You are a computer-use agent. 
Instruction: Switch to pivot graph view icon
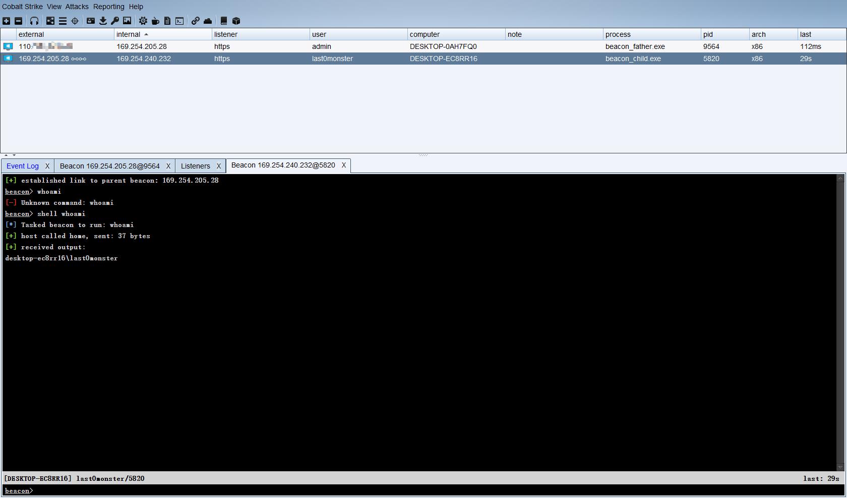pos(50,21)
